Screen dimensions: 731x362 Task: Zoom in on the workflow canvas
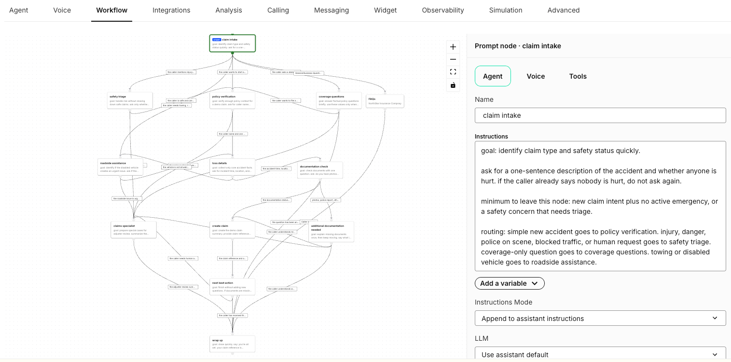pyautogui.click(x=453, y=47)
